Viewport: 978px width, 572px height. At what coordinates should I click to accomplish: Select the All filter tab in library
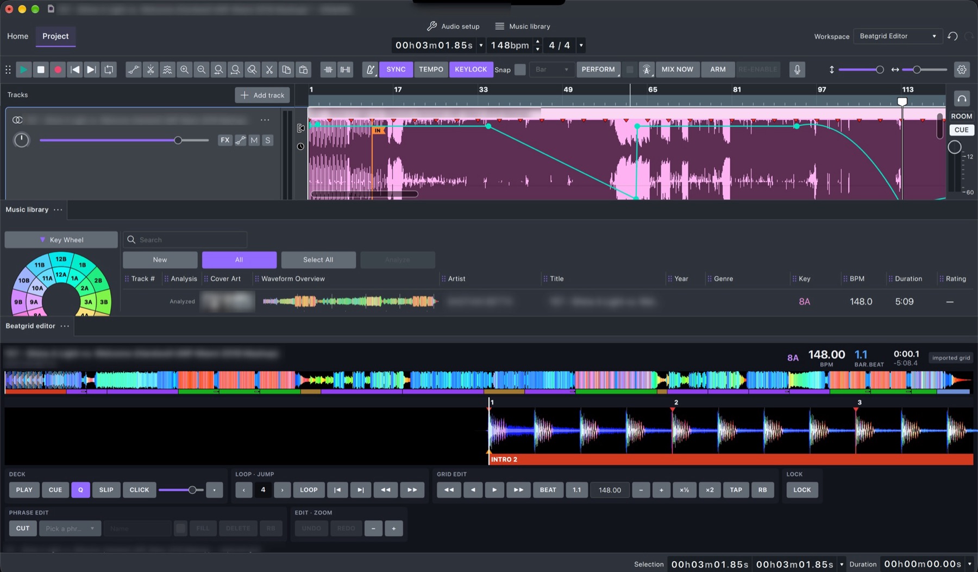(239, 260)
